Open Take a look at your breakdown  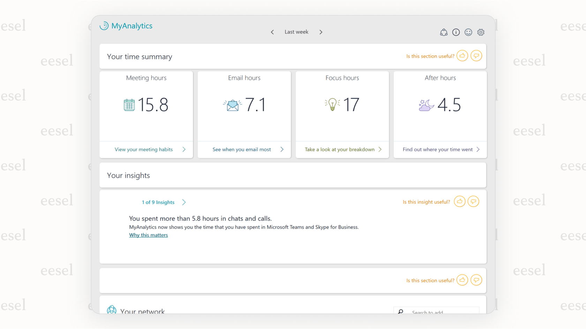pos(339,149)
